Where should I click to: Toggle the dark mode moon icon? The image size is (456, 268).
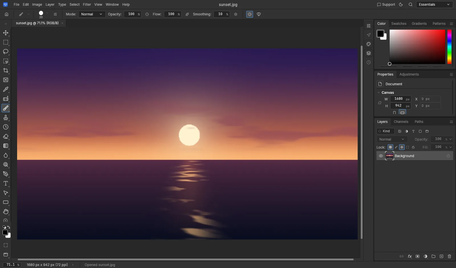click(401, 5)
